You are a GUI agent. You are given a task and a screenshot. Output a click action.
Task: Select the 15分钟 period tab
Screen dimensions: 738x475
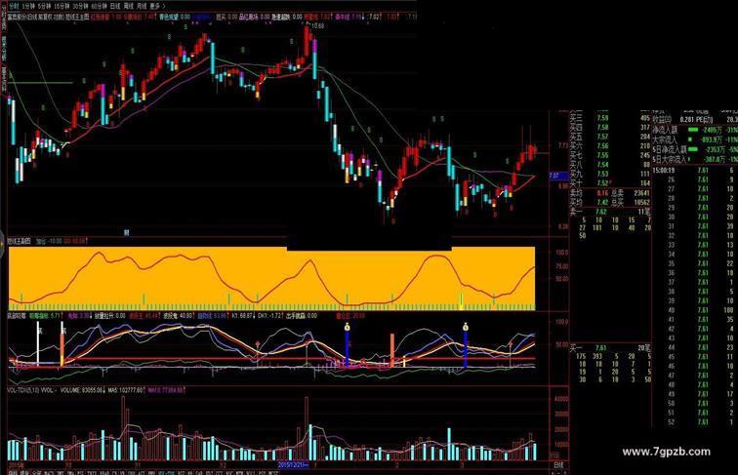[x=61, y=7]
